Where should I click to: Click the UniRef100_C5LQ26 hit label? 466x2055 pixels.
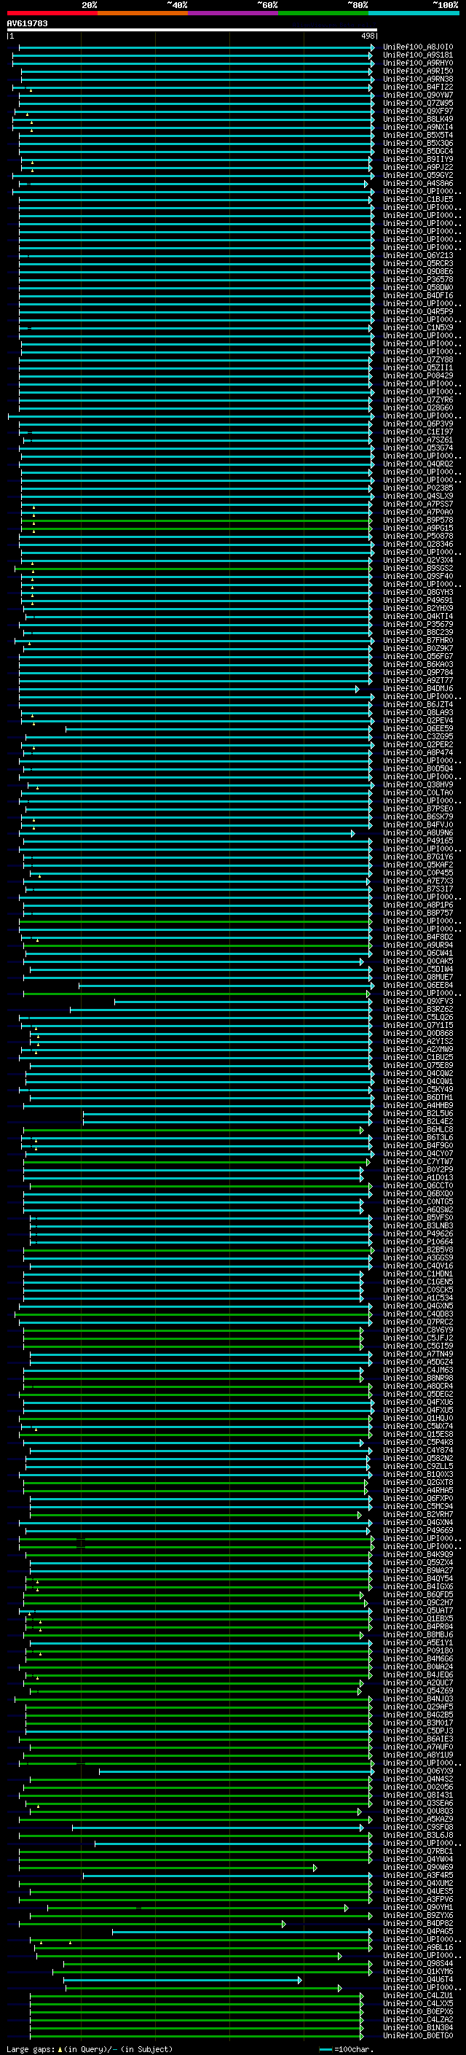click(418, 1017)
